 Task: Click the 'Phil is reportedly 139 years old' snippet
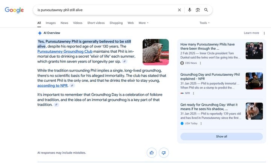pos(210,116)
